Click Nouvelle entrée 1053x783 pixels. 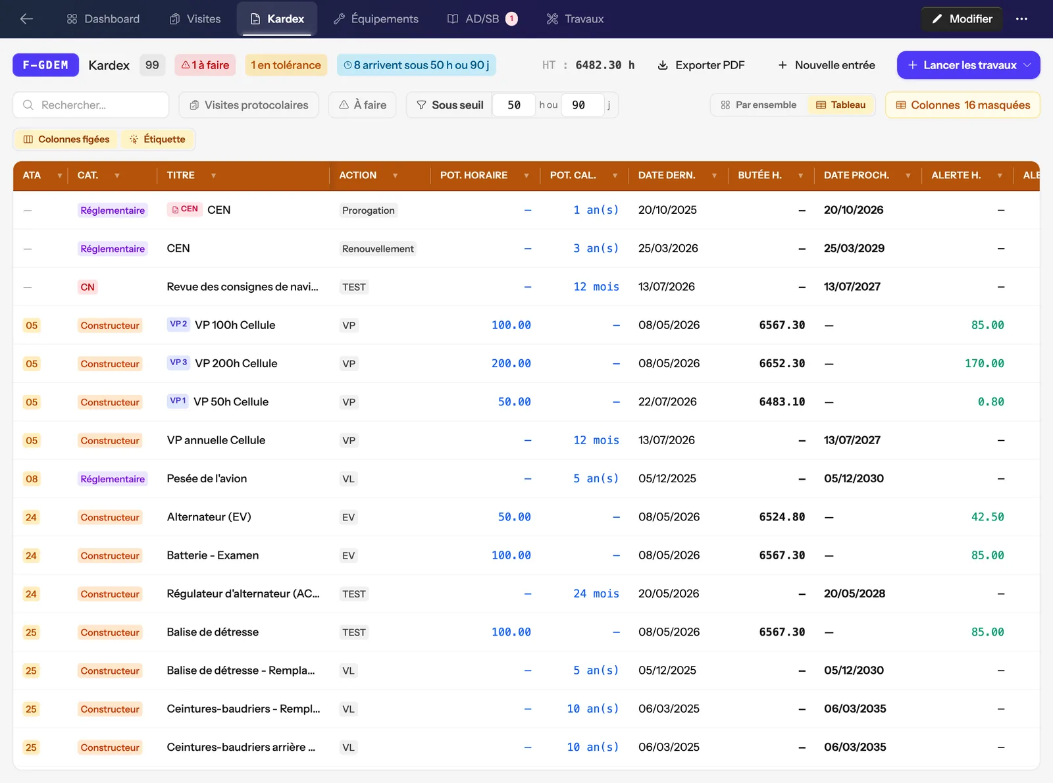tap(827, 65)
